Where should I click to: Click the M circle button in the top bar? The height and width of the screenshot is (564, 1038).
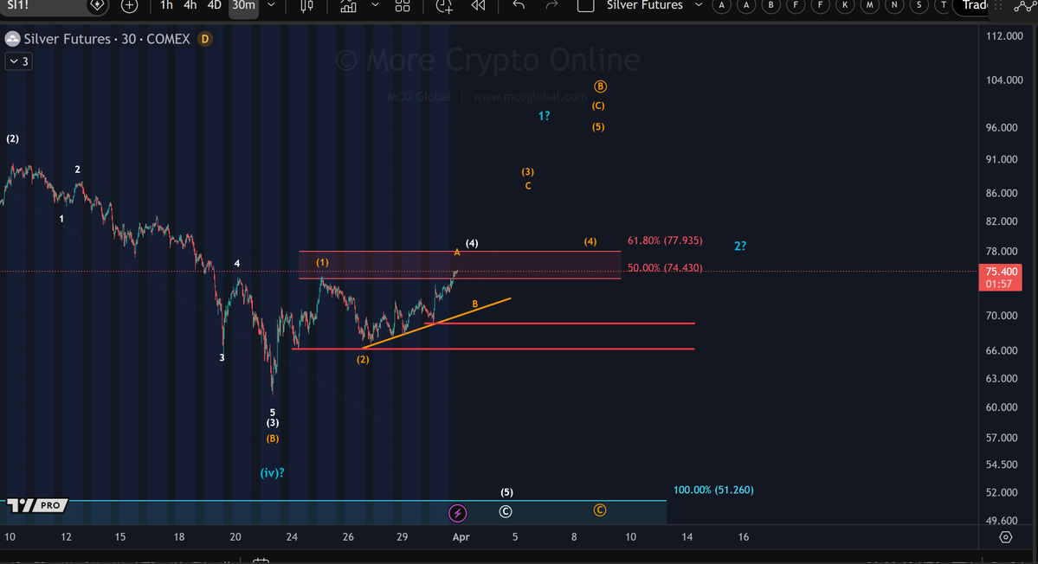click(x=870, y=5)
